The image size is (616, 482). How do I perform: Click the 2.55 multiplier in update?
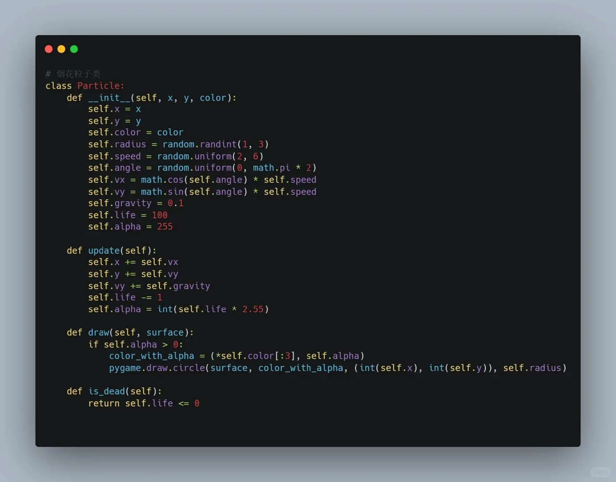[x=253, y=309]
